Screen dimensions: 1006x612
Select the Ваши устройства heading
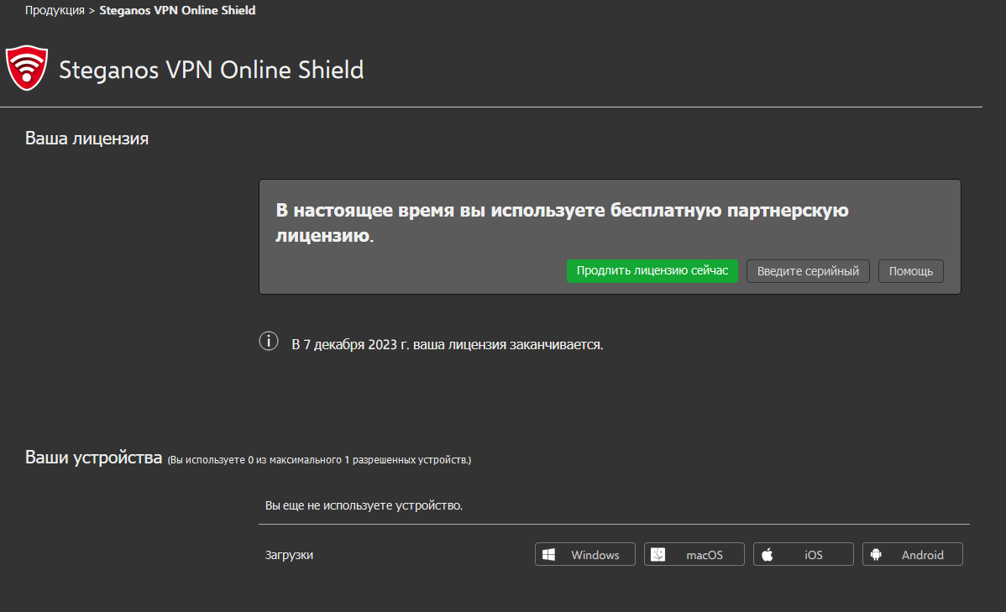pyautogui.click(x=94, y=458)
